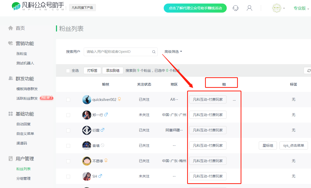
Task: Click the search user input field
Action: tap(118, 52)
